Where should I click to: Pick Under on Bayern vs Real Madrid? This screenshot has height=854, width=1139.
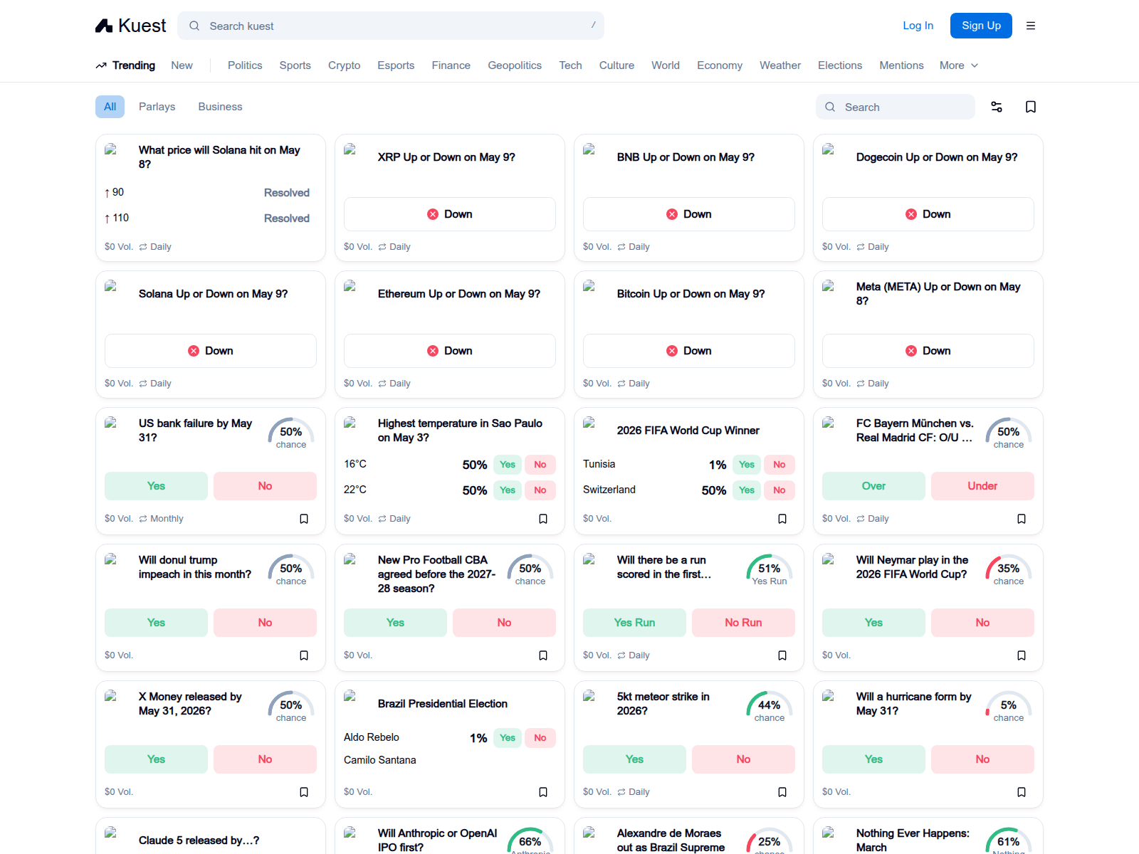pos(982,486)
